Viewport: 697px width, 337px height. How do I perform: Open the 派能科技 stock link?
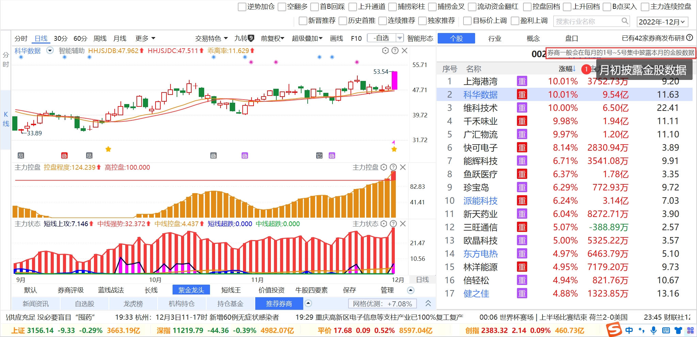[481, 201]
